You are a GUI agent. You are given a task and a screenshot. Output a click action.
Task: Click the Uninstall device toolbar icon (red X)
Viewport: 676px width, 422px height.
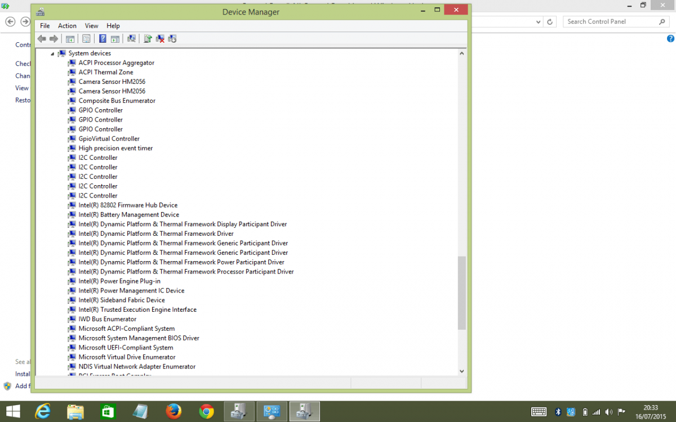[x=161, y=39]
